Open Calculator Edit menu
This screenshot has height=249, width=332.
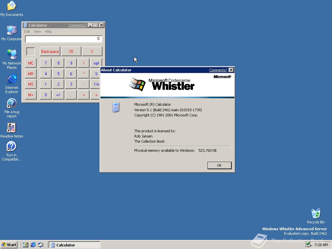click(27, 31)
